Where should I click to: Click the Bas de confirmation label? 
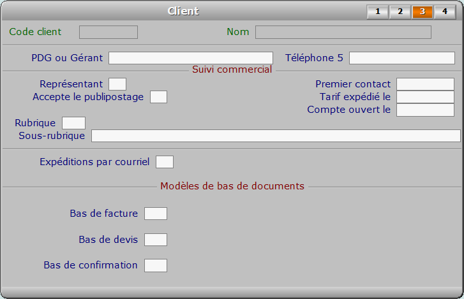point(91,265)
